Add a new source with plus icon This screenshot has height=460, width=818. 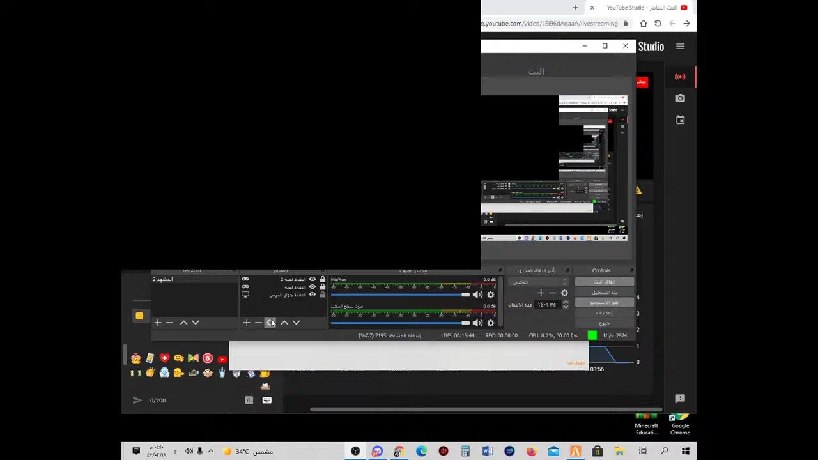(247, 323)
